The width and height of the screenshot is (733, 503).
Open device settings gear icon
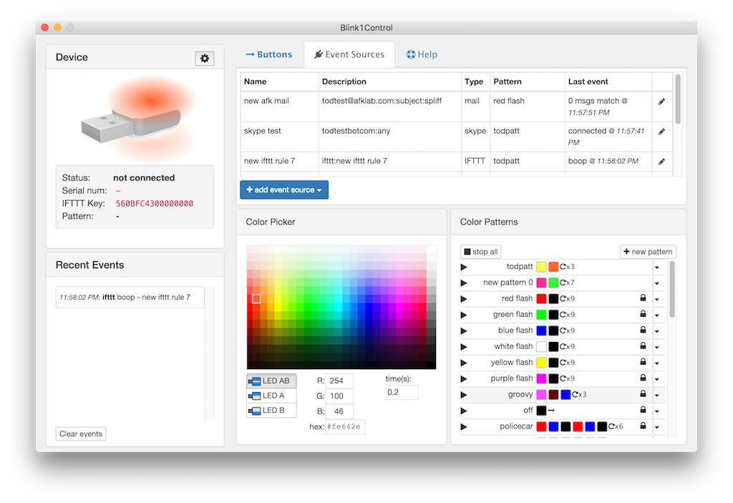[x=204, y=59]
